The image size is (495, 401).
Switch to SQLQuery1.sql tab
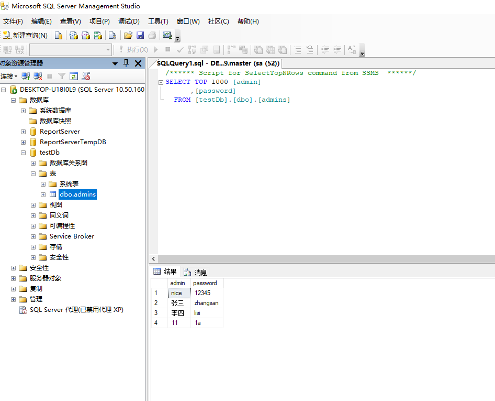(218, 63)
